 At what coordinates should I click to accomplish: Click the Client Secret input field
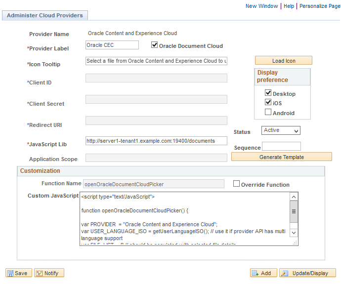156,99
